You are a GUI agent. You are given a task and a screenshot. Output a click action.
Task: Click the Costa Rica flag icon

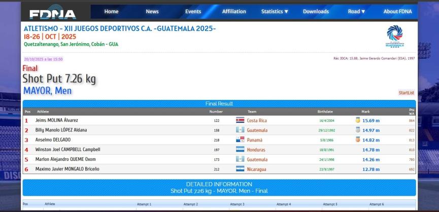click(240, 121)
